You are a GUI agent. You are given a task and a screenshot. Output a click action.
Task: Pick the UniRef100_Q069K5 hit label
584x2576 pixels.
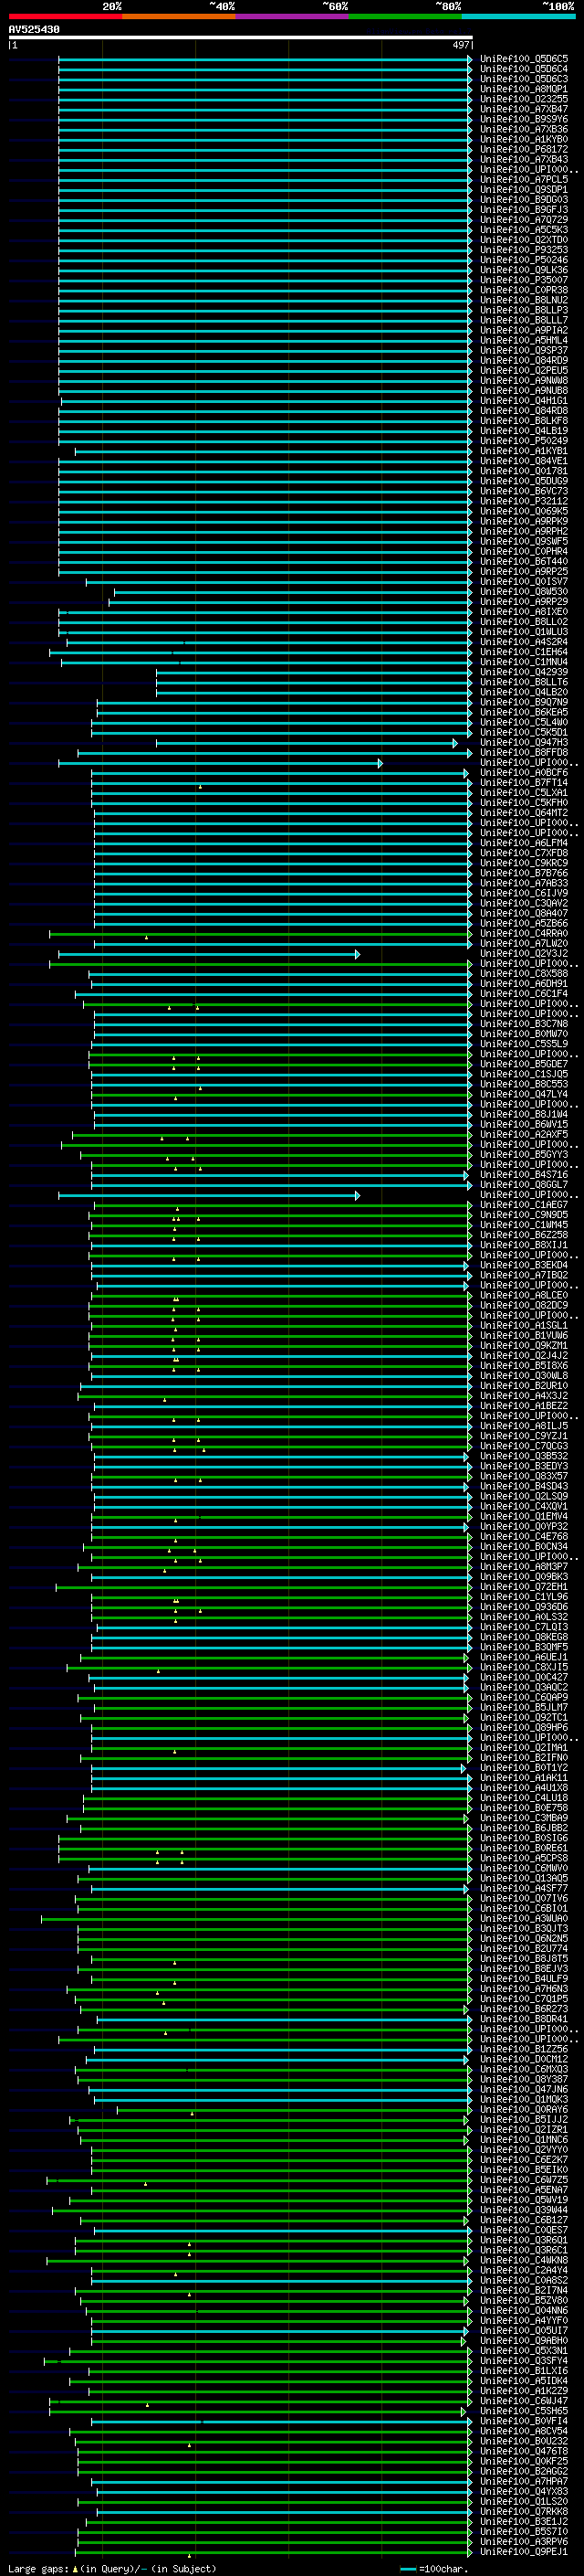click(x=524, y=511)
